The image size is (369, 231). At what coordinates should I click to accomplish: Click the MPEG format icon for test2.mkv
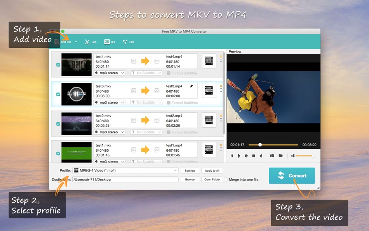209,120
